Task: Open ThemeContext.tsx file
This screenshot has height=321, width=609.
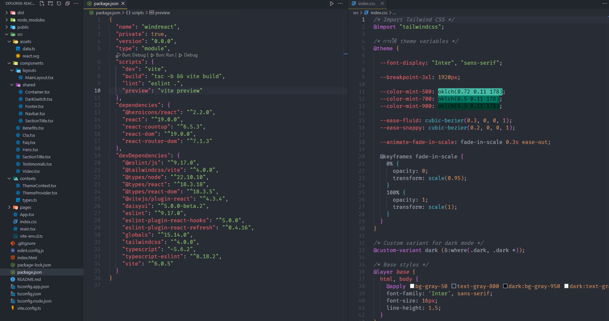Action: [39, 186]
